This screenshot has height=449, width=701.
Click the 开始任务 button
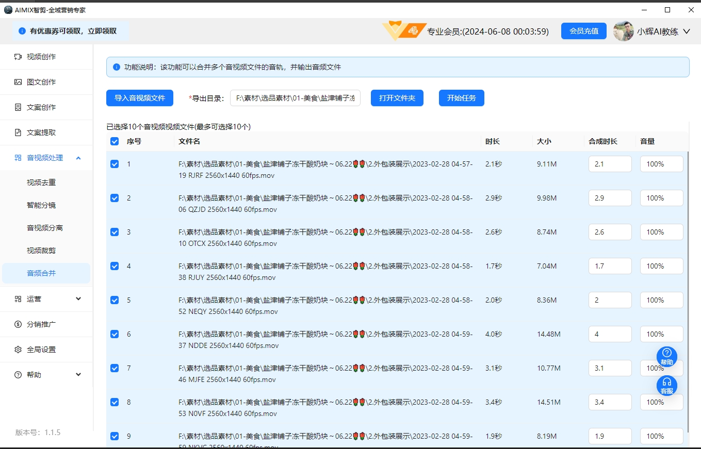coord(461,98)
